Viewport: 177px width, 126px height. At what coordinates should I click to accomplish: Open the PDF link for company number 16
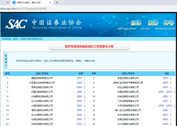[167, 110]
